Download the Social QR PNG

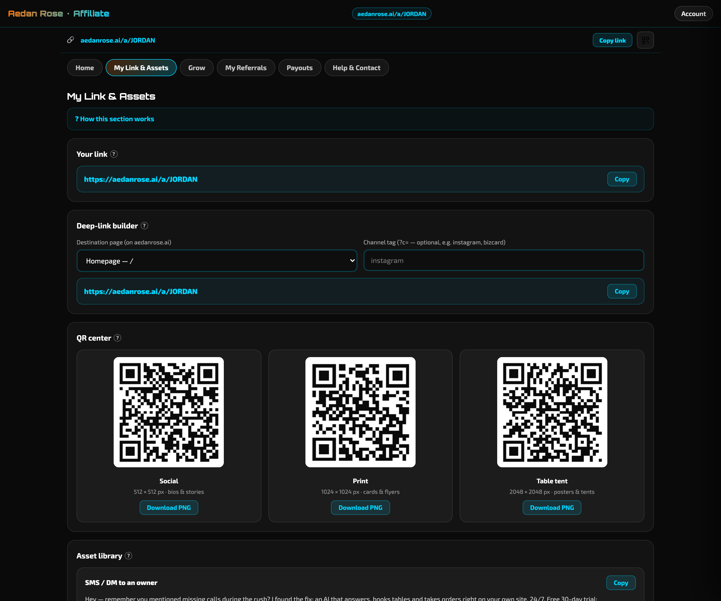(x=168, y=508)
